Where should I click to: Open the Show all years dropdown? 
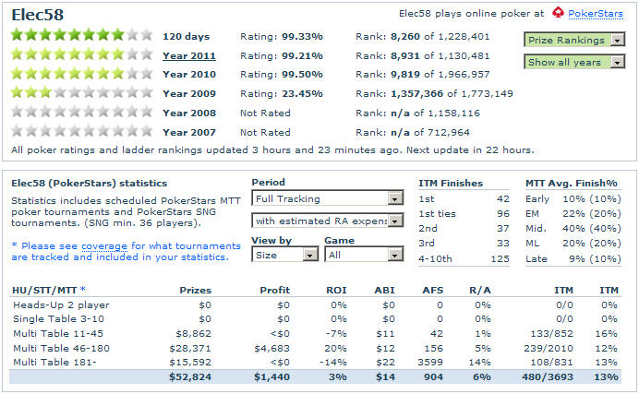click(574, 62)
